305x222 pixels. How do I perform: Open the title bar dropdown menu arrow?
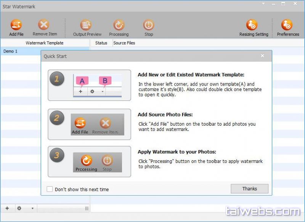pyautogui.click(x=263, y=3)
